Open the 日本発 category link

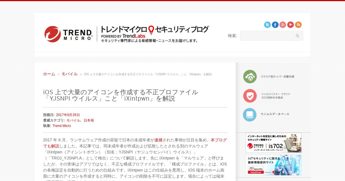pos(89,120)
